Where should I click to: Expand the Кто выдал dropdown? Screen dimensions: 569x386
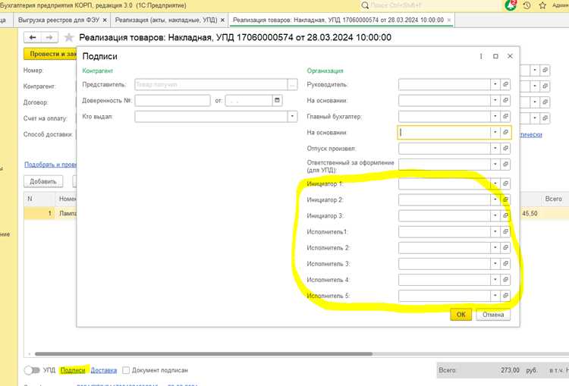293,117
